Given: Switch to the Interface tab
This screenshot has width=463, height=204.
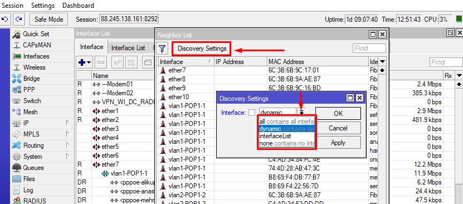Looking at the screenshot, I should point(91,47).
